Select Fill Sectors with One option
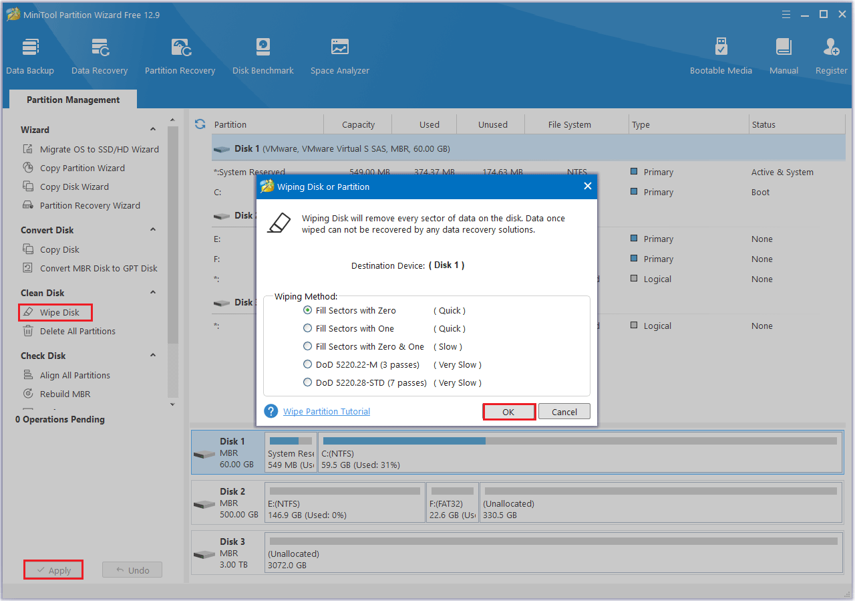Screen dimensions: 855x601 (x=308, y=328)
